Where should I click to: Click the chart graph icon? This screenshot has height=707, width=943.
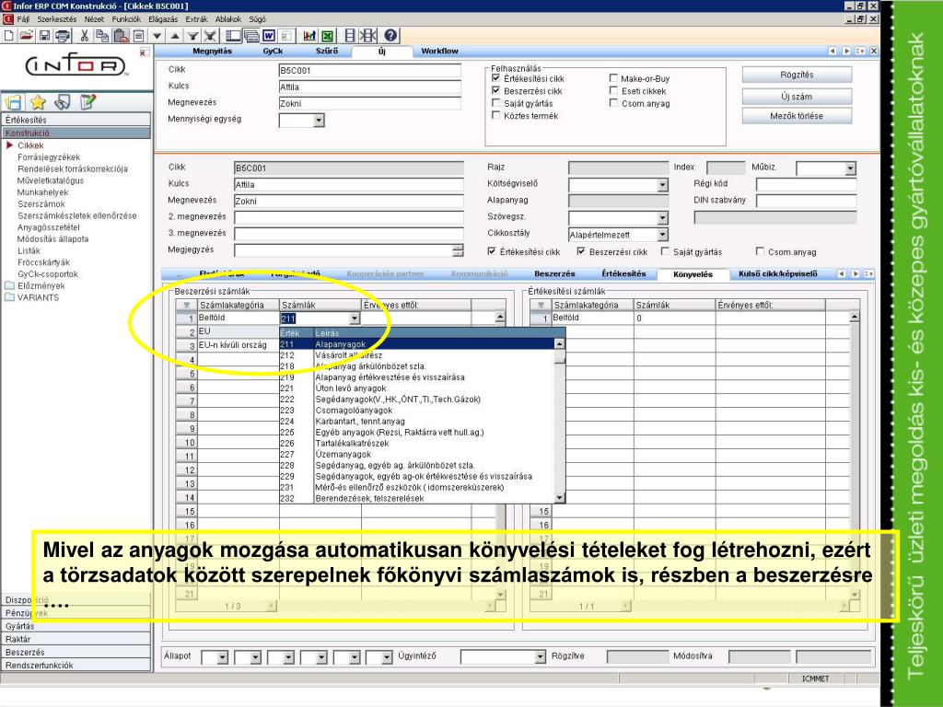click(x=309, y=36)
